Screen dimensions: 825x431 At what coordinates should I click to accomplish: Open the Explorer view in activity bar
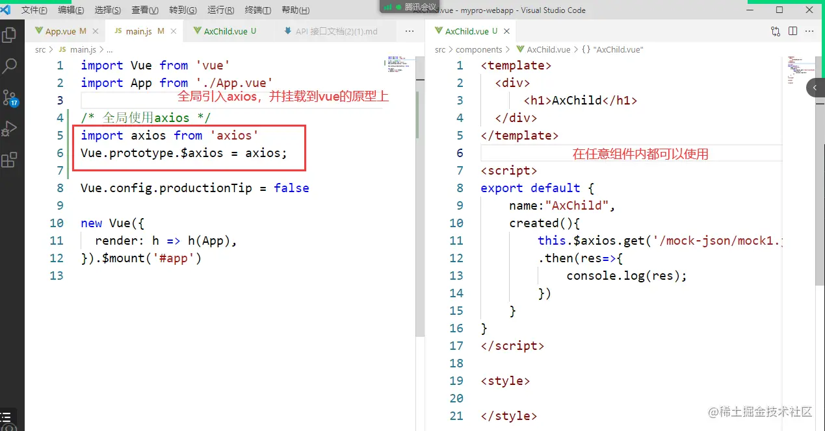click(10, 35)
